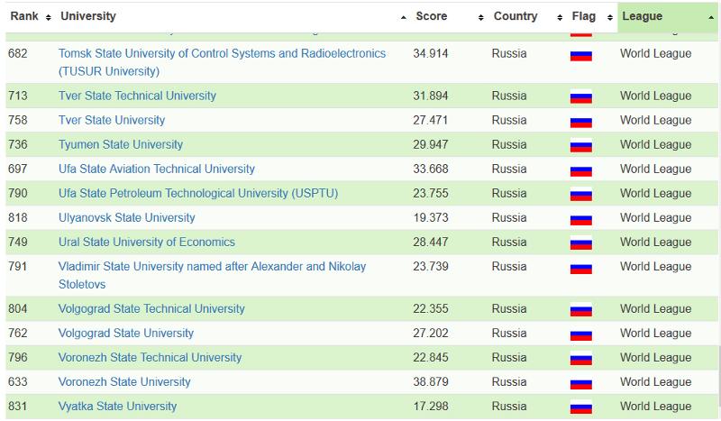Click the flag in the Ufa State Aviation Technical University row
The width and height of the screenshot is (721, 421).
tap(580, 170)
